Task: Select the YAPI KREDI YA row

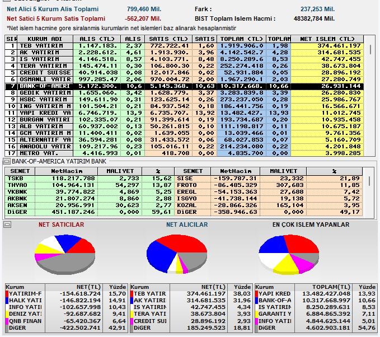Action: [184, 113]
